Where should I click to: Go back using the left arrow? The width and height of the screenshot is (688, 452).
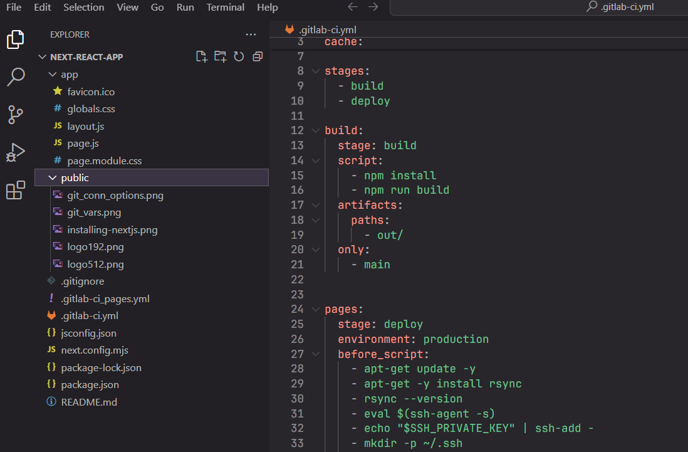353,6
